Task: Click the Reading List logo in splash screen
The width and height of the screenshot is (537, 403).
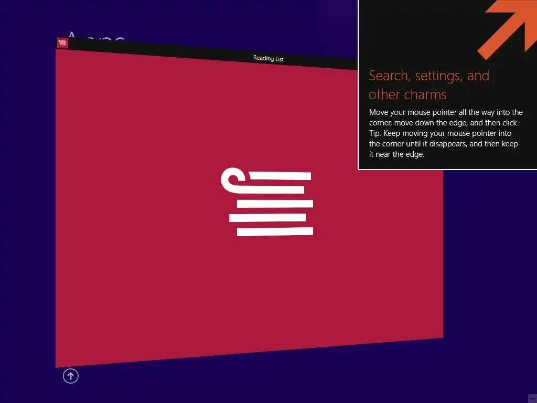Action: 267,202
